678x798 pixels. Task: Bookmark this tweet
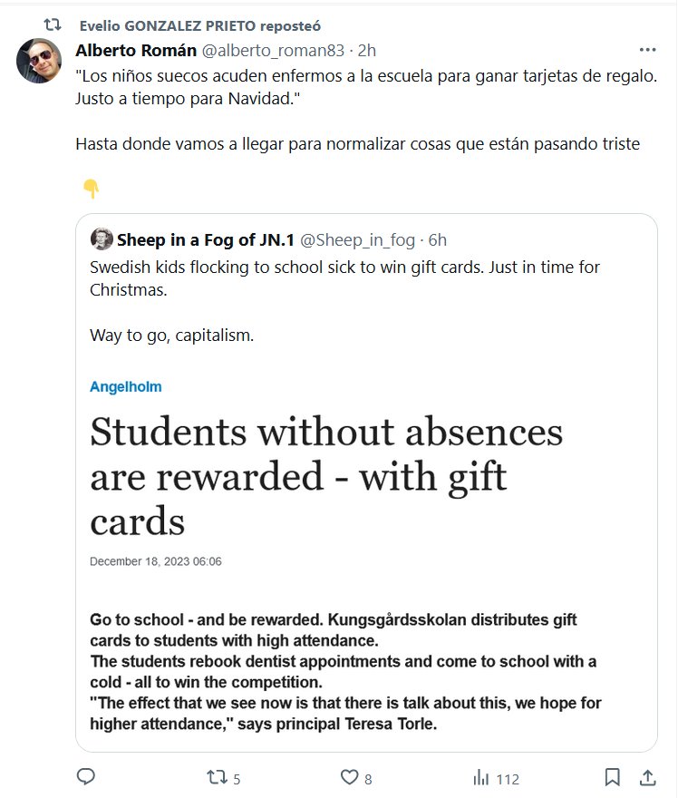pos(613,777)
